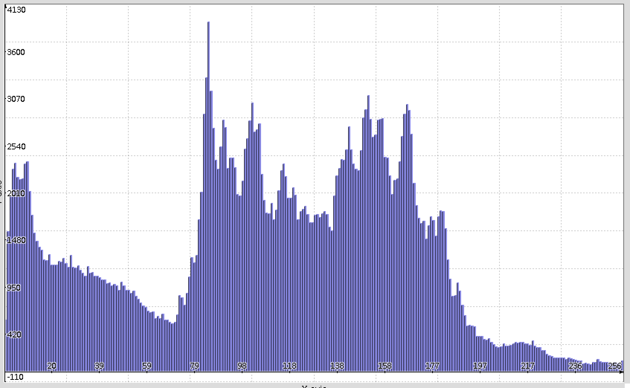
Task: Click the 79 x-axis tick label
Action: (195, 366)
